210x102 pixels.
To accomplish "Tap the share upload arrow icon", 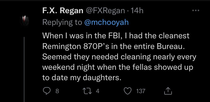I will (x=168, y=91).
